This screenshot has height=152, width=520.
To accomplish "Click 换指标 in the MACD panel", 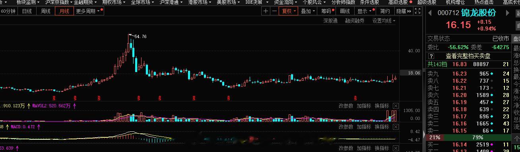I will pos(382,127).
